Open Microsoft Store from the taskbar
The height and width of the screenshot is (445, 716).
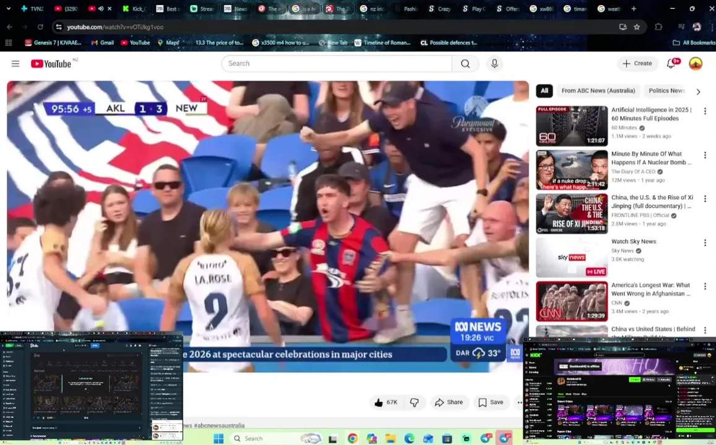[447, 438]
